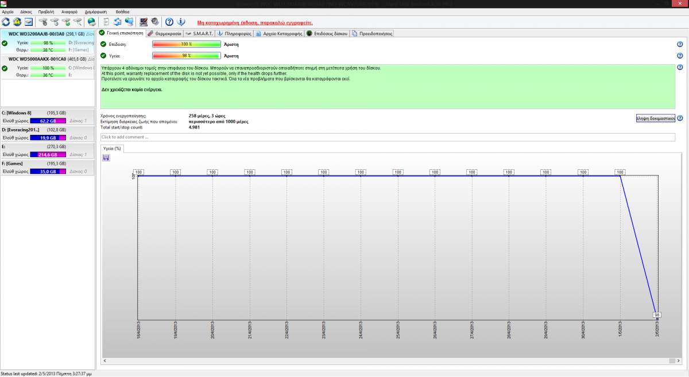Click the 38 °C temperature bar

click(x=48, y=50)
